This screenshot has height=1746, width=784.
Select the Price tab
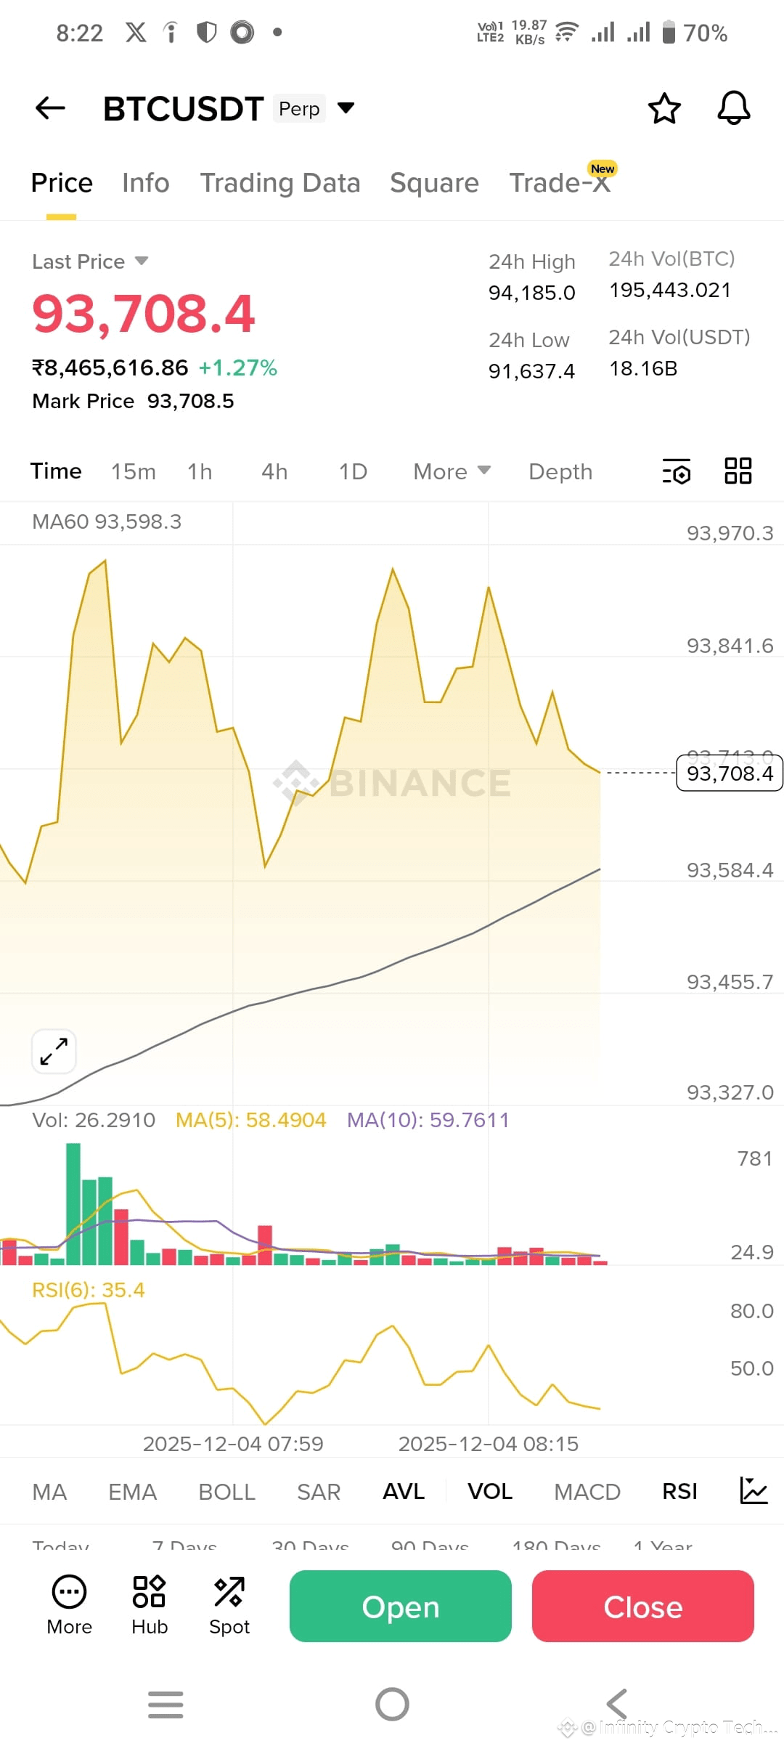(x=62, y=183)
